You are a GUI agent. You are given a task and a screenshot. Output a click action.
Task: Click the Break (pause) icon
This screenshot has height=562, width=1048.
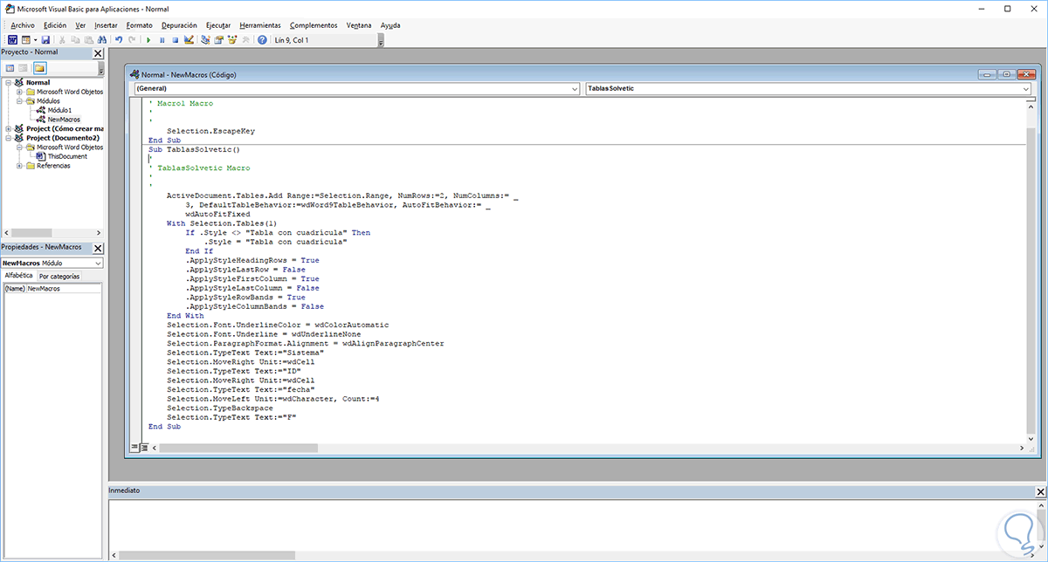pyautogui.click(x=162, y=40)
